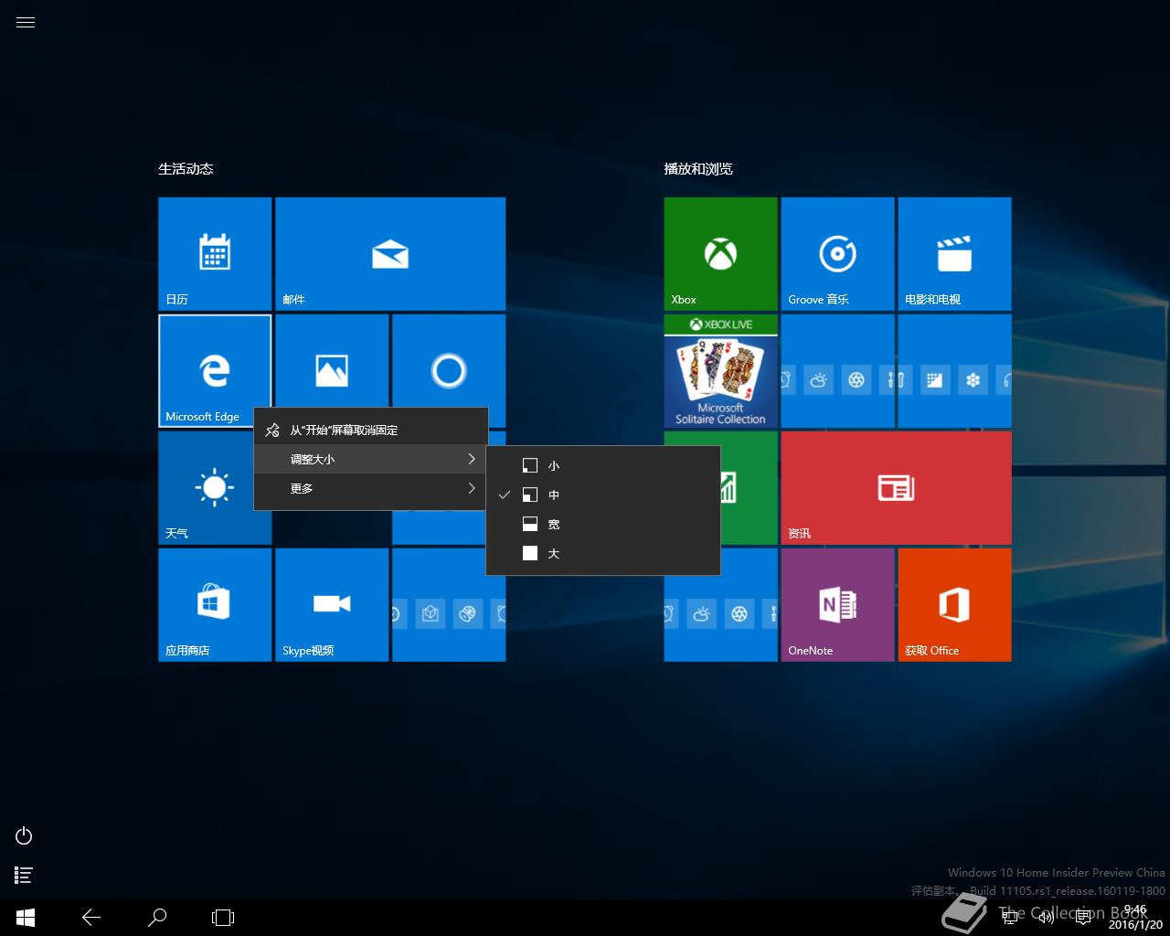1170x936 pixels.
Task: Choose 宽 tile size
Action: coord(603,524)
